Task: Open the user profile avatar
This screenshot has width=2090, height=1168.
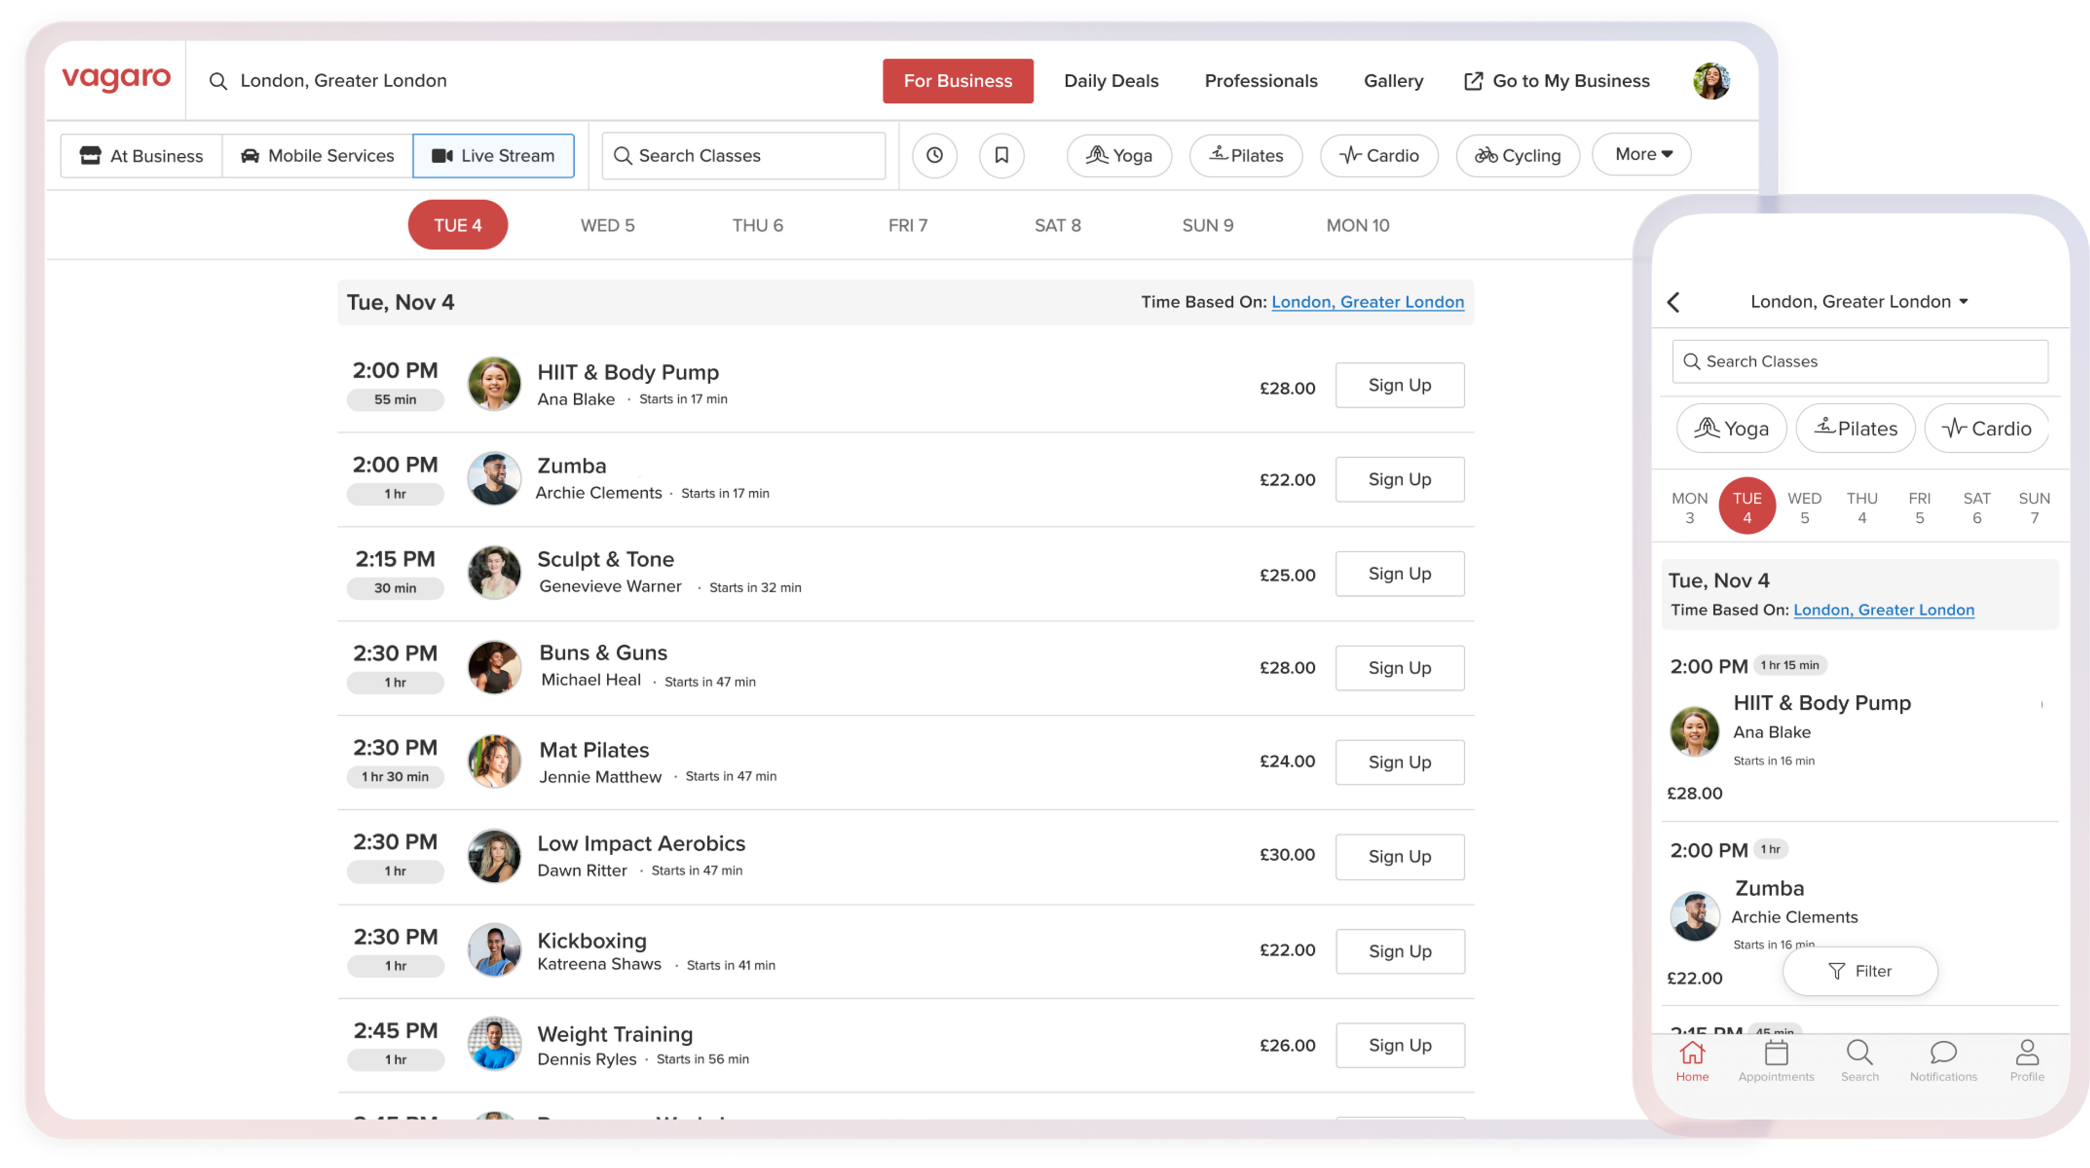Action: tap(1711, 81)
